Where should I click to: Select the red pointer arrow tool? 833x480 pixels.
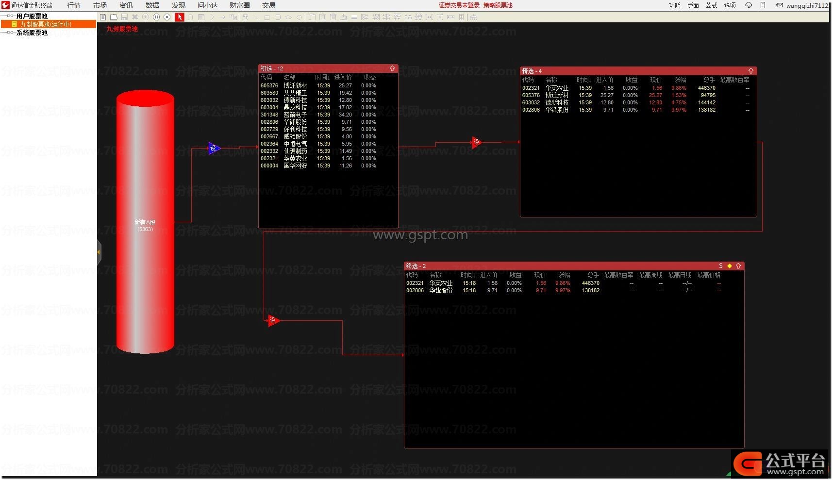[180, 17]
